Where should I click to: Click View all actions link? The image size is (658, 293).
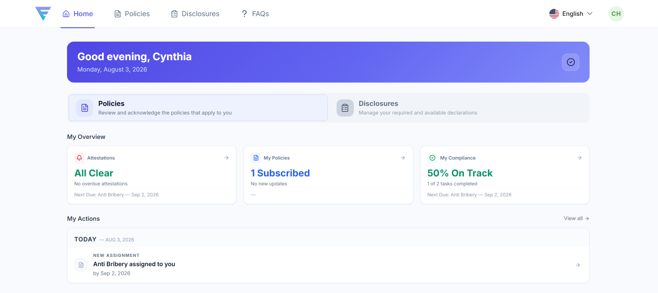(x=577, y=218)
